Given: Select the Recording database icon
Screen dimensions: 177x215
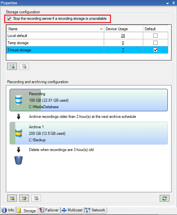Looking at the screenshot, I should tap(19, 100).
